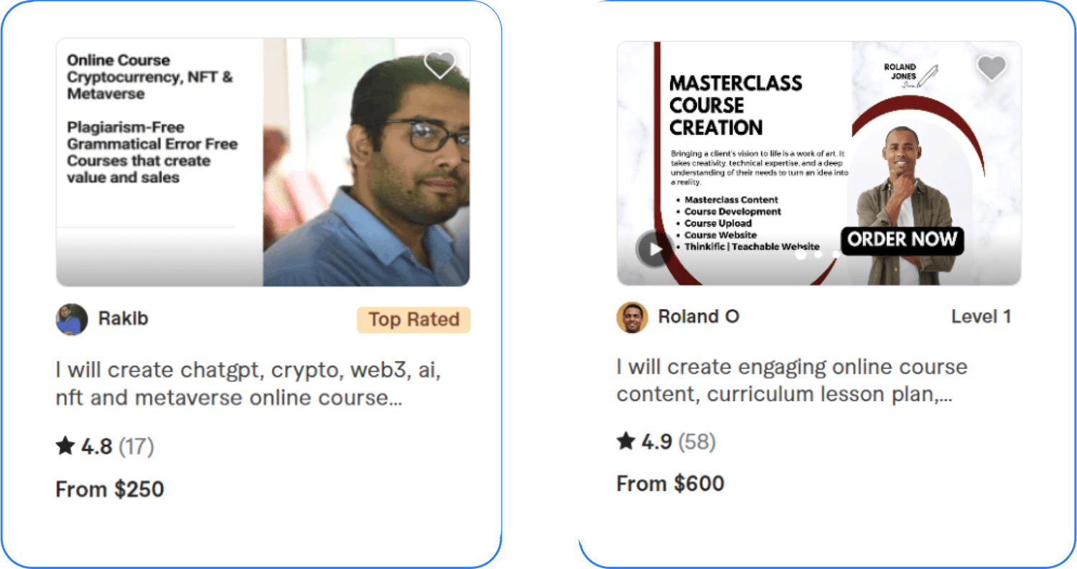1077x569 pixels.
Task: Click the From $600 price
Action: [x=670, y=484]
